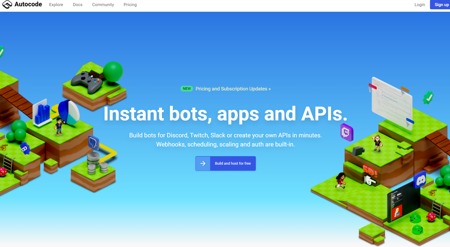Click the large green ball on island
450x247 pixels.
(113, 71)
